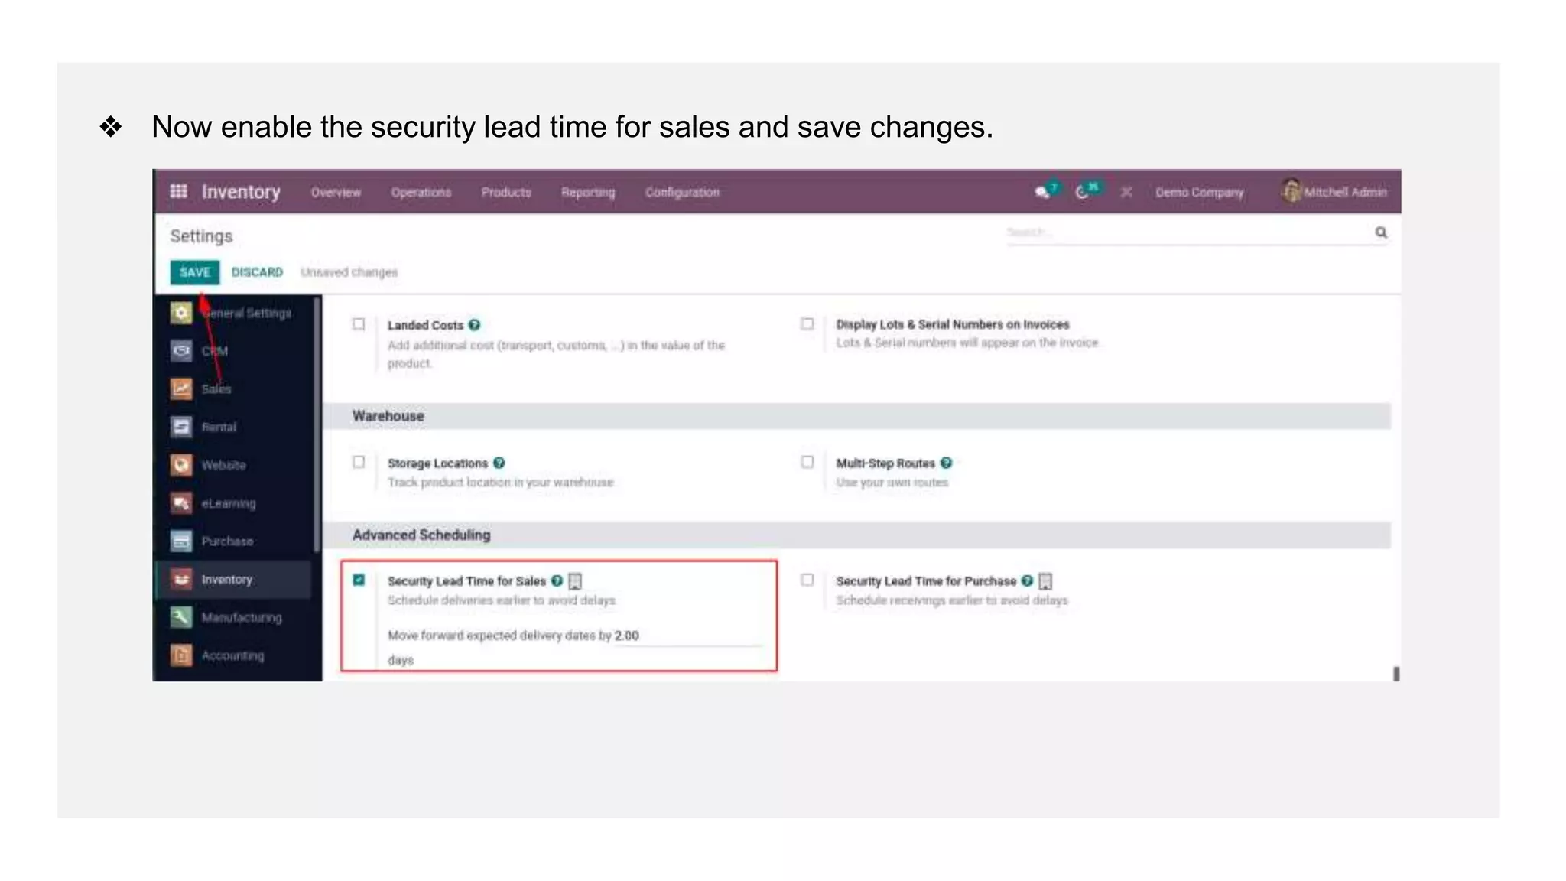
Task: Go to Manufacturing settings in sidebar
Action: [242, 618]
